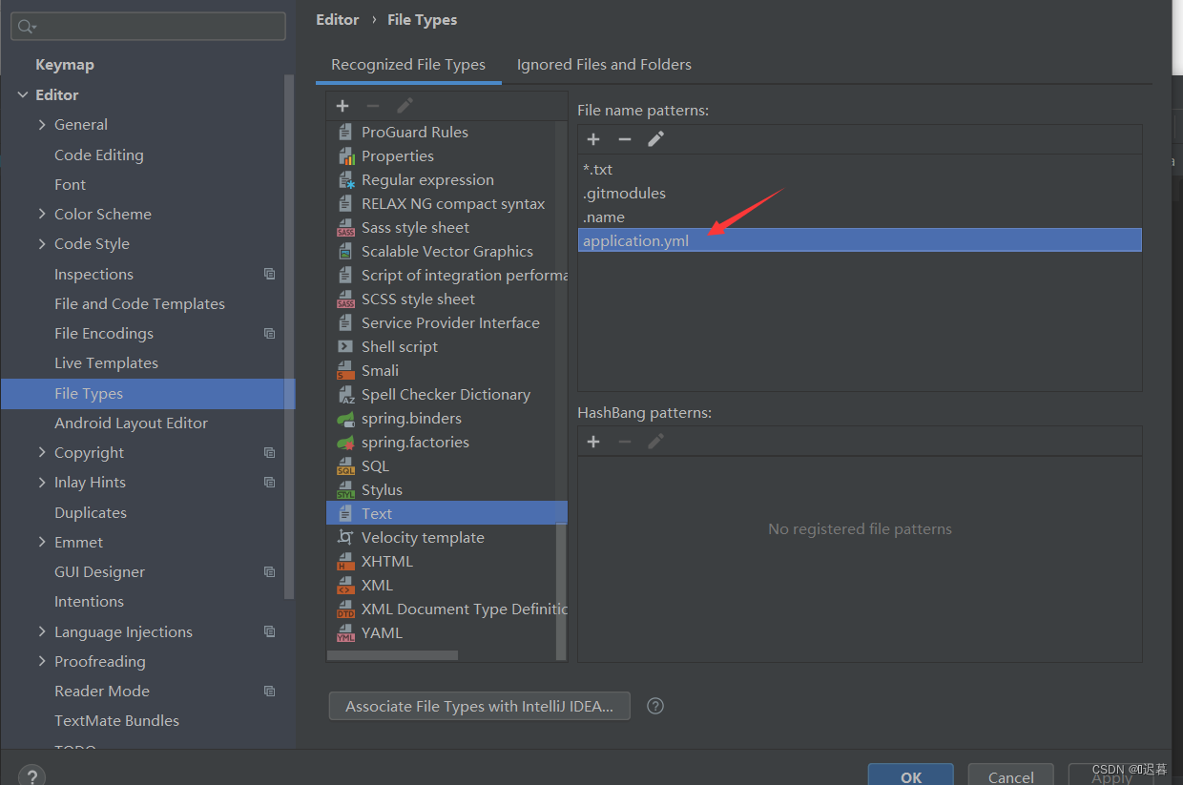The width and height of the screenshot is (1183, 785).
Task: Select .gitmodules pattern
Action: click(860, 193)
